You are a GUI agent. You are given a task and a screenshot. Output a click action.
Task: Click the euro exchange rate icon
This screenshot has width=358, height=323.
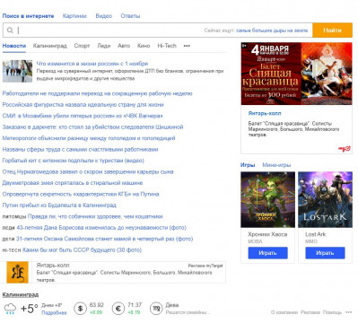(118, 309)
